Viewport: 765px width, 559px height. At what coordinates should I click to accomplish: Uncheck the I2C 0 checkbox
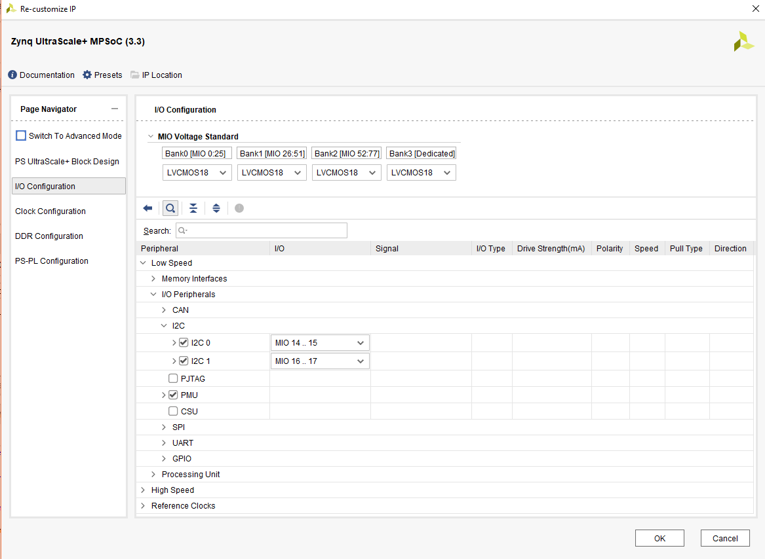184,342
